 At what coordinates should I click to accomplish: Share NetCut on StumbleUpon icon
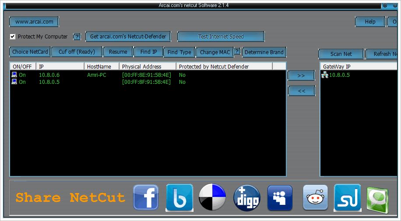347,198
